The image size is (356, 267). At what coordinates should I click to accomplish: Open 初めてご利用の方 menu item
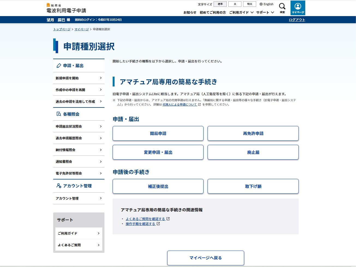[x=213, y=13]
